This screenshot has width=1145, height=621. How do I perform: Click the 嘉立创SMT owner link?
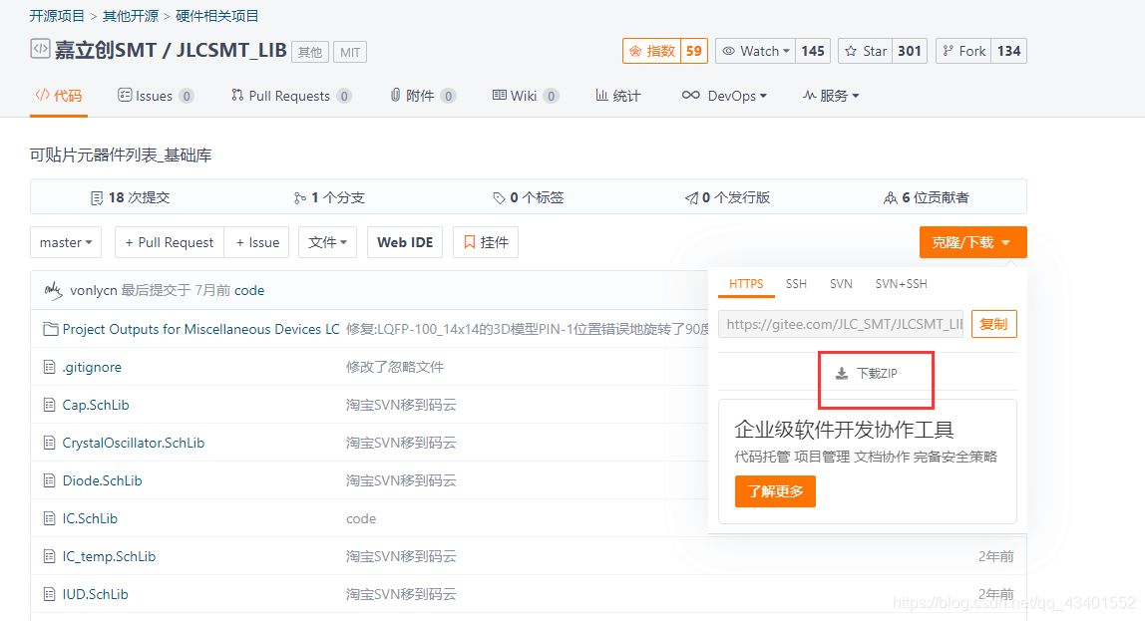[105, 50]
